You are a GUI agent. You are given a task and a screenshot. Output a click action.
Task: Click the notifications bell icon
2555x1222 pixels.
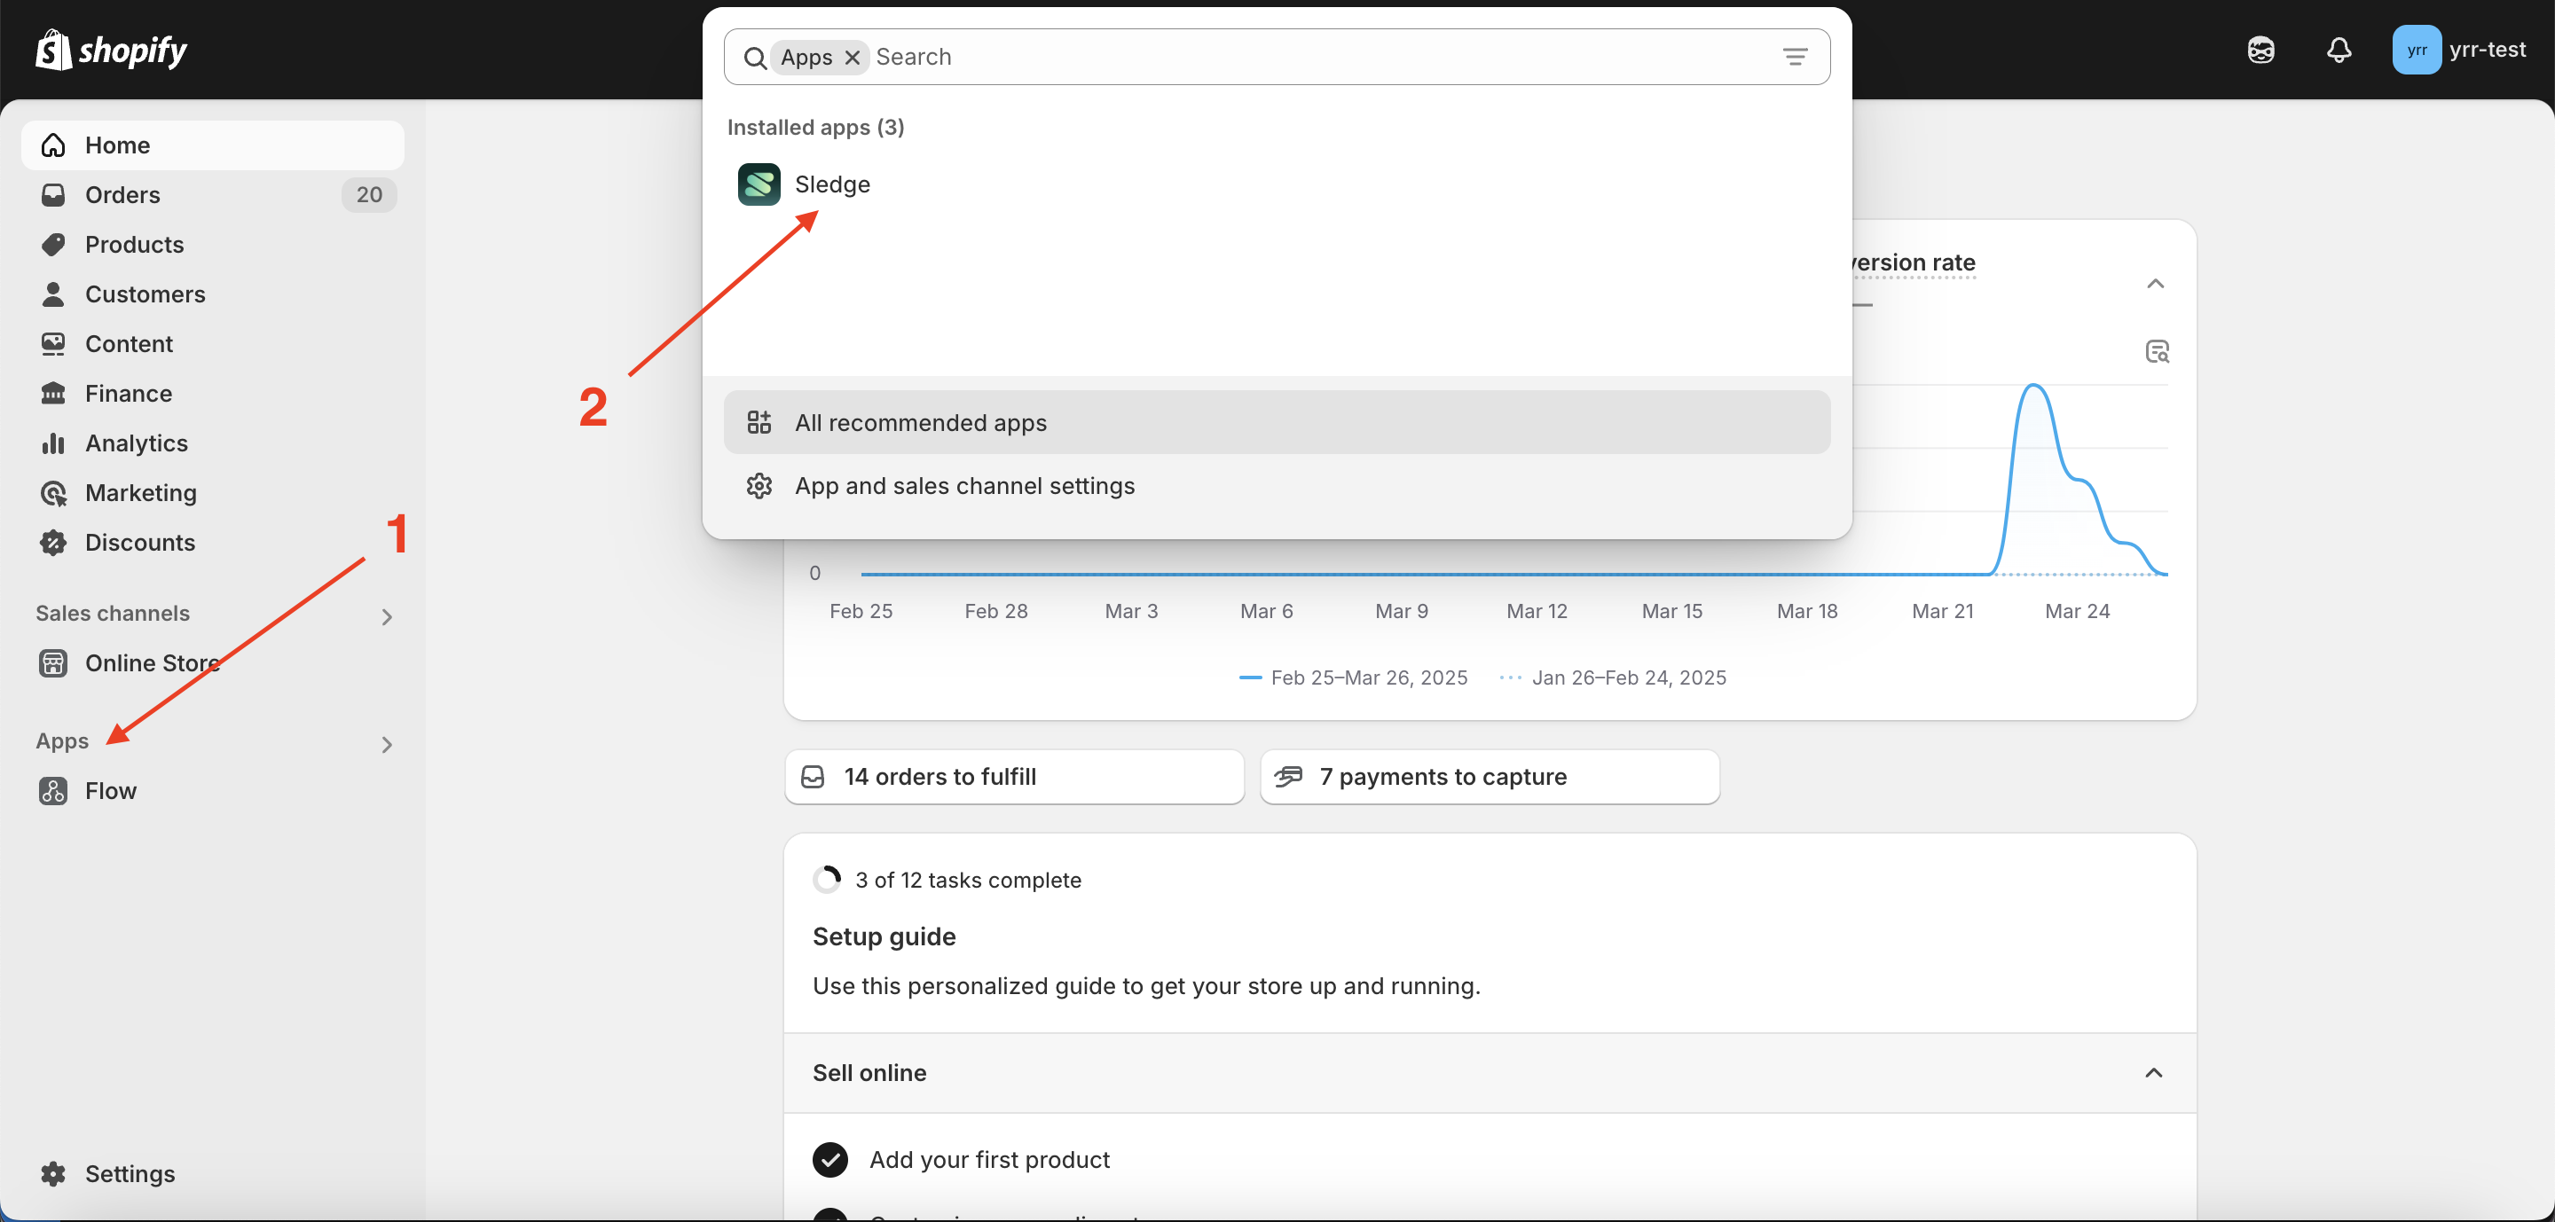click(x=2338, y=50)
